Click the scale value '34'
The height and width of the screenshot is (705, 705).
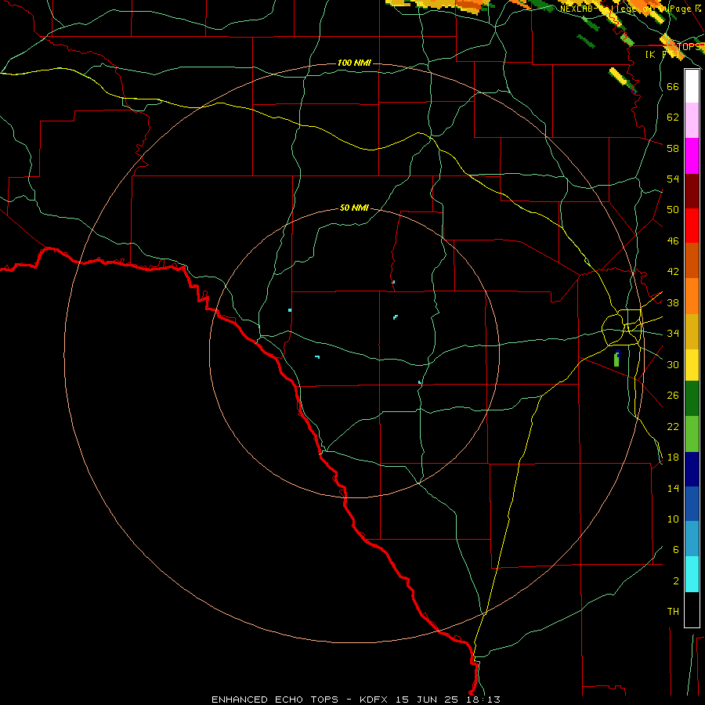click(x=673, y=334)
